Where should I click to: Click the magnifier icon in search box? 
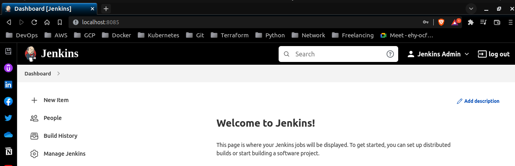tap(286, 54)
